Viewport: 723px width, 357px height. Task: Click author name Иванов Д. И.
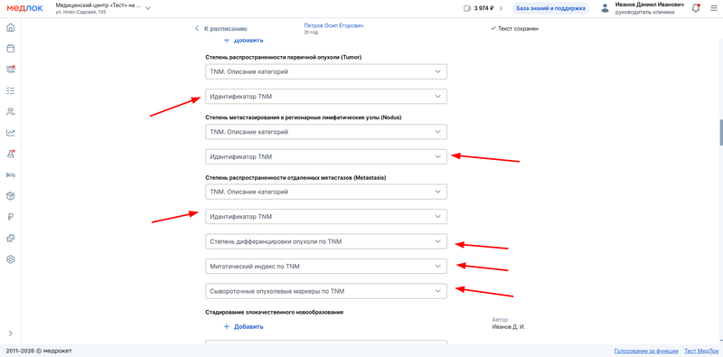coord(509,326)
